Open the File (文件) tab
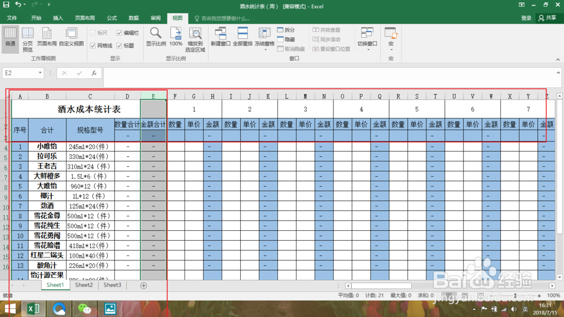Screen dimensions: 564x317 click(12, 18)
